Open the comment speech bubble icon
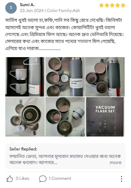This screenshot has height=188, width=131. 43,179
